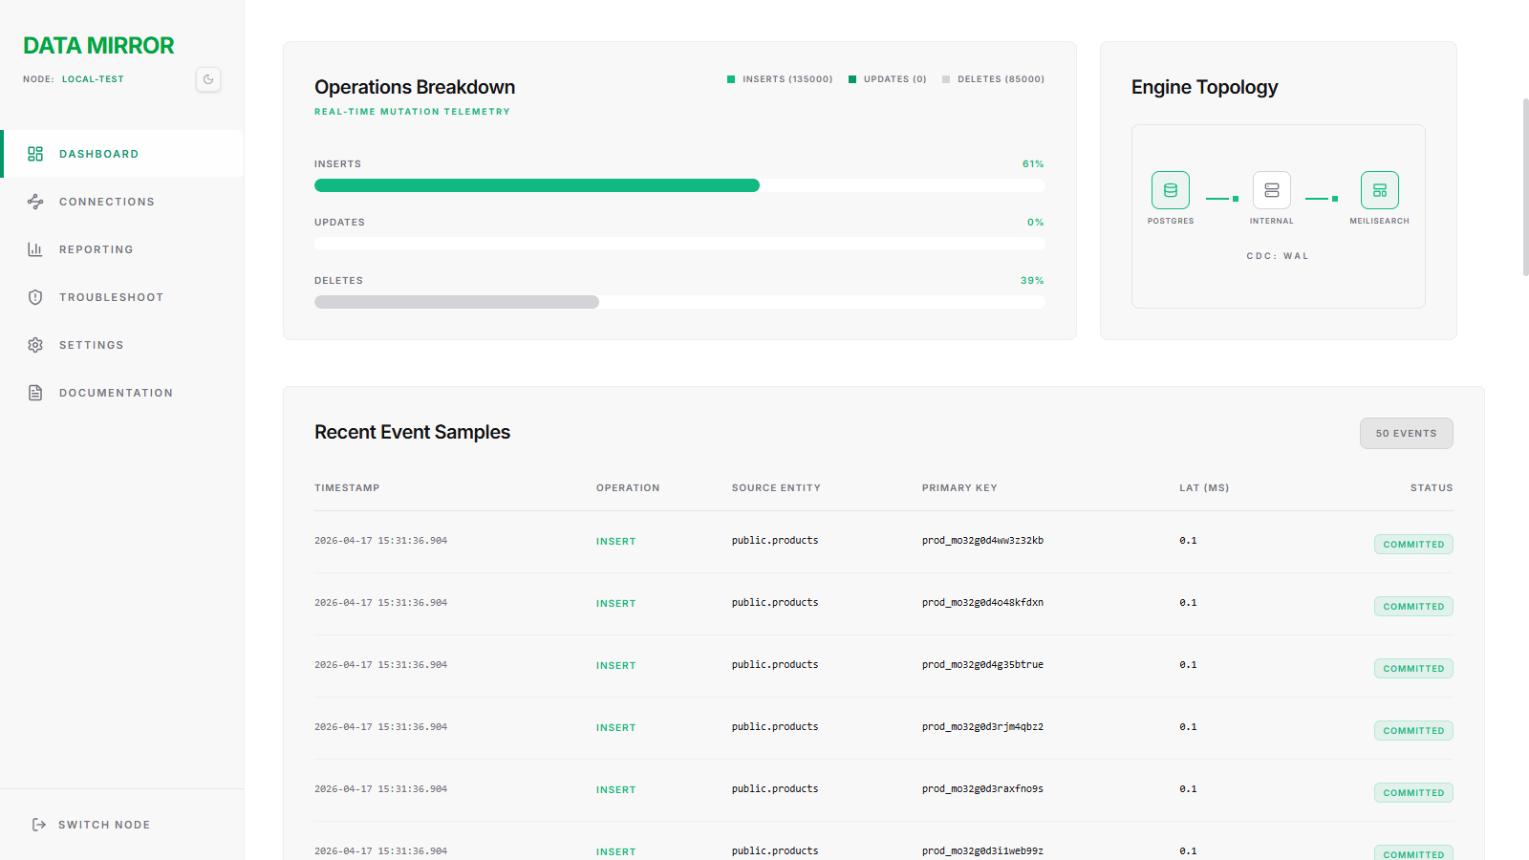This screenshot has width=1529, height=860.
Task: Click Committed badge for prod_mo32g0d3raxfno9s
Action: click(x=1413, y=793)
